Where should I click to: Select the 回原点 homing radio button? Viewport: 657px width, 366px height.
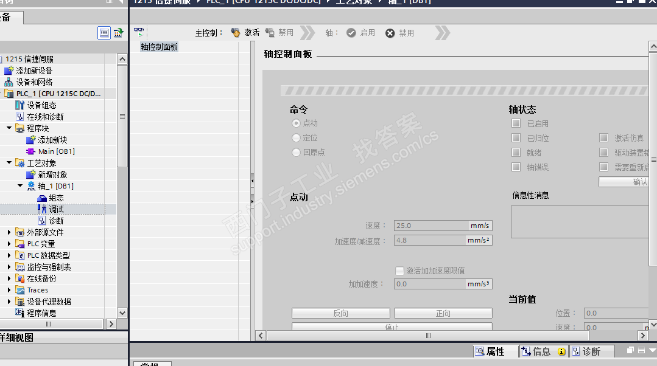[297, 152]
